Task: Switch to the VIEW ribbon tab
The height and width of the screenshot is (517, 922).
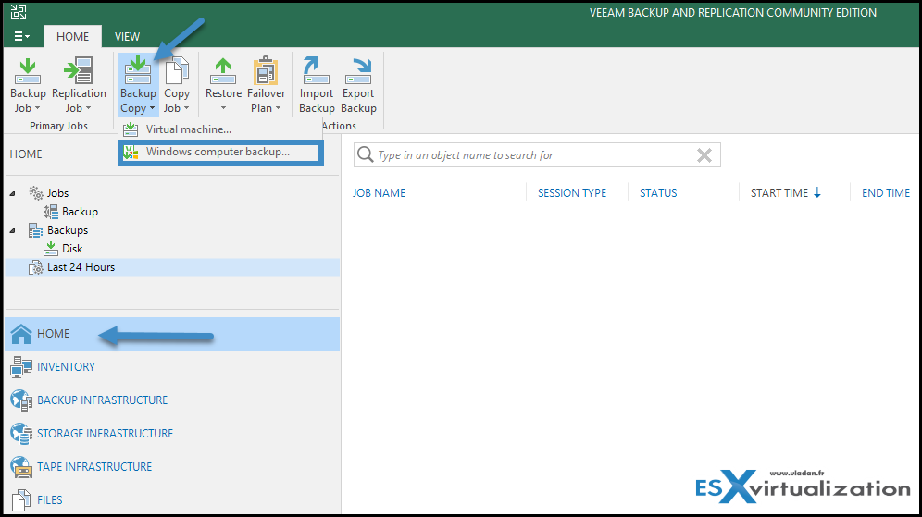Action: (x=127, y=36)
